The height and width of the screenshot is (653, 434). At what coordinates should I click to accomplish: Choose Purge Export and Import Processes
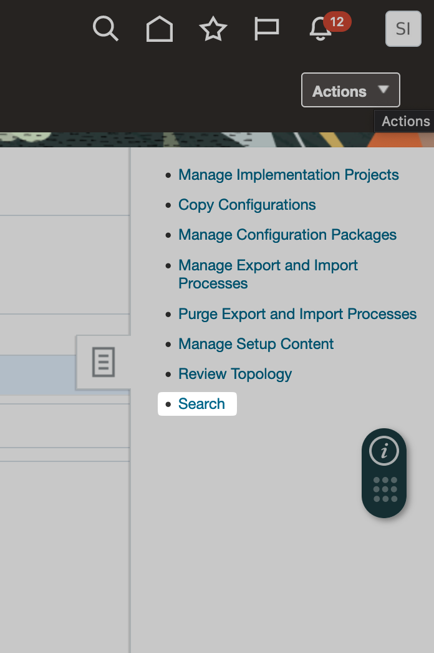[x=297, y=313]
